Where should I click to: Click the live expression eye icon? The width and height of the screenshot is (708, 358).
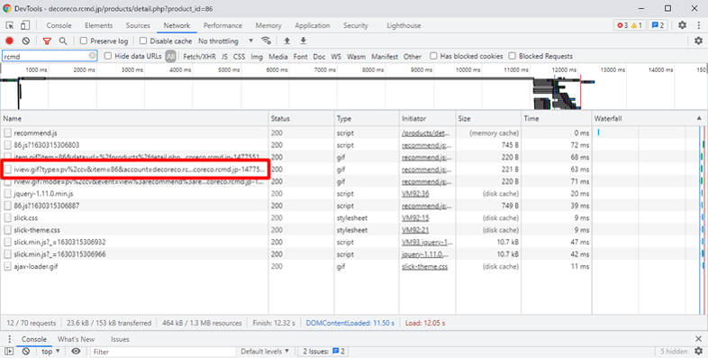pyautogui.click(x=76, y=351)
